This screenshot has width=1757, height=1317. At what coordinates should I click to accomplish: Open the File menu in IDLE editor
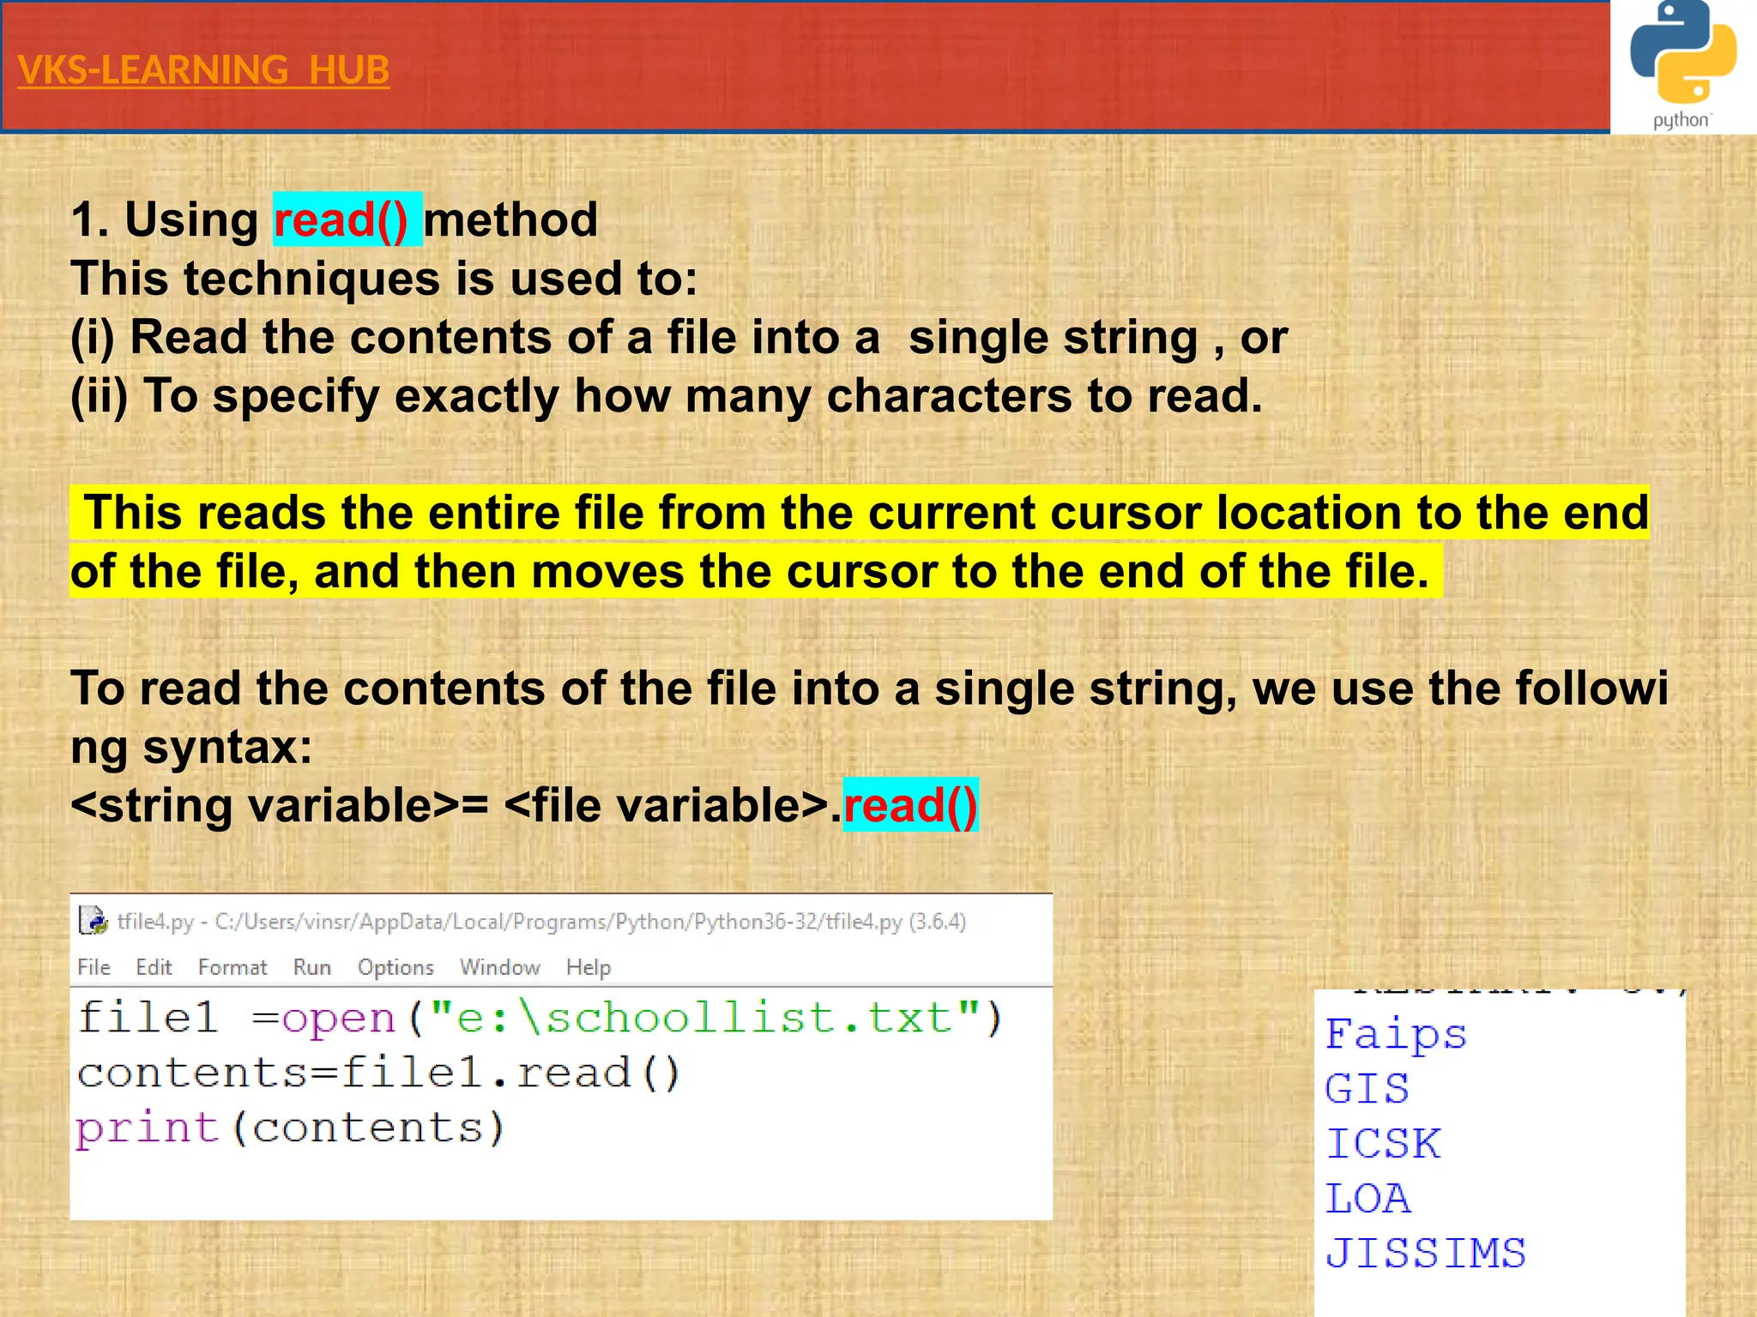(94, 967)
